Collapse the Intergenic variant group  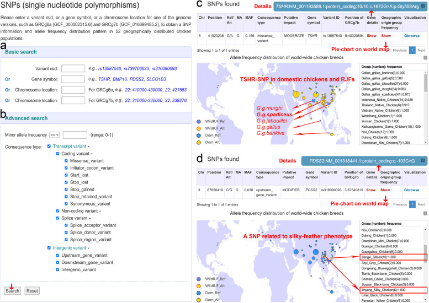pyautogui.click(x=88, y=248)
